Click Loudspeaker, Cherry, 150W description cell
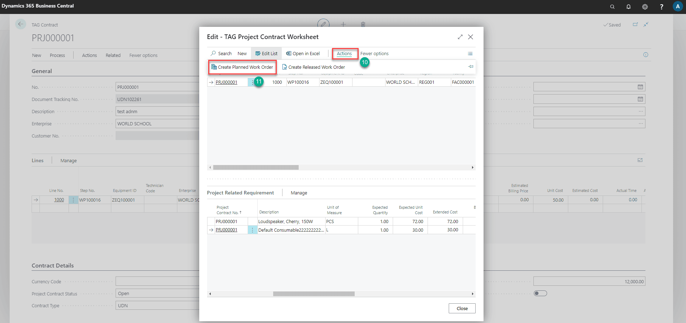686x323 pixels. [291, 221]
